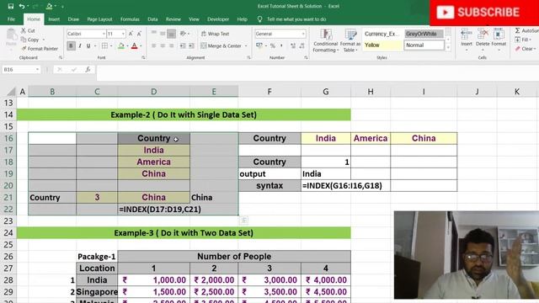Decrease decimal places

tap(302, 45)
